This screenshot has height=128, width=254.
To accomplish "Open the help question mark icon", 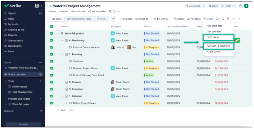I will 241,6.
